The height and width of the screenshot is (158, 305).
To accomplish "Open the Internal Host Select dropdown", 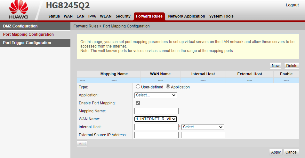I will coord(202,127).
